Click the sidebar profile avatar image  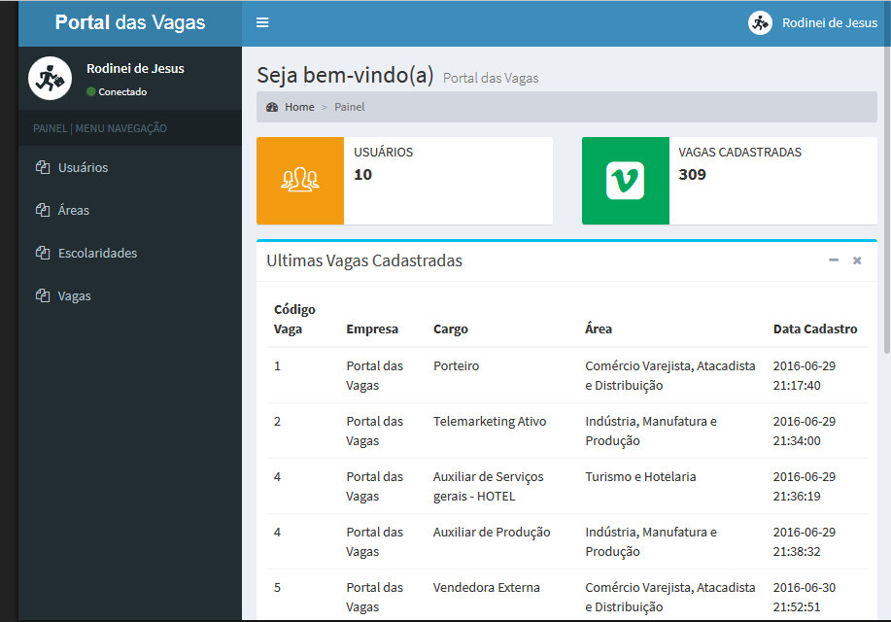click(x=50, y=79)
